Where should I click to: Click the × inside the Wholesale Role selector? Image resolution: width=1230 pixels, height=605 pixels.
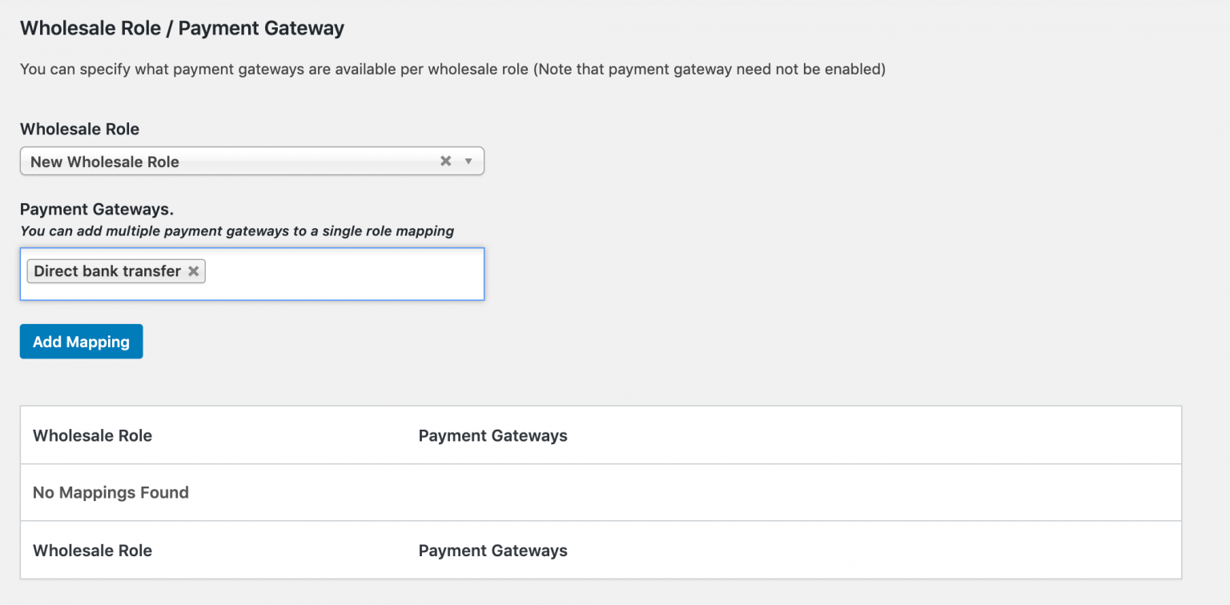[446, 161]
